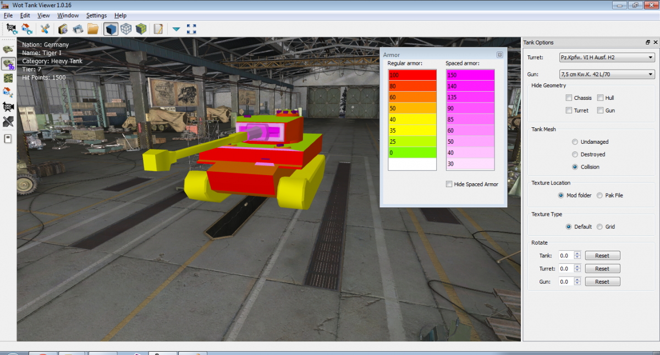Image resolution: width=660 pixels, height=355 pixels.
Task: Click the blue down-arrow toolbar dropdown
Action: tap(176, 29)
